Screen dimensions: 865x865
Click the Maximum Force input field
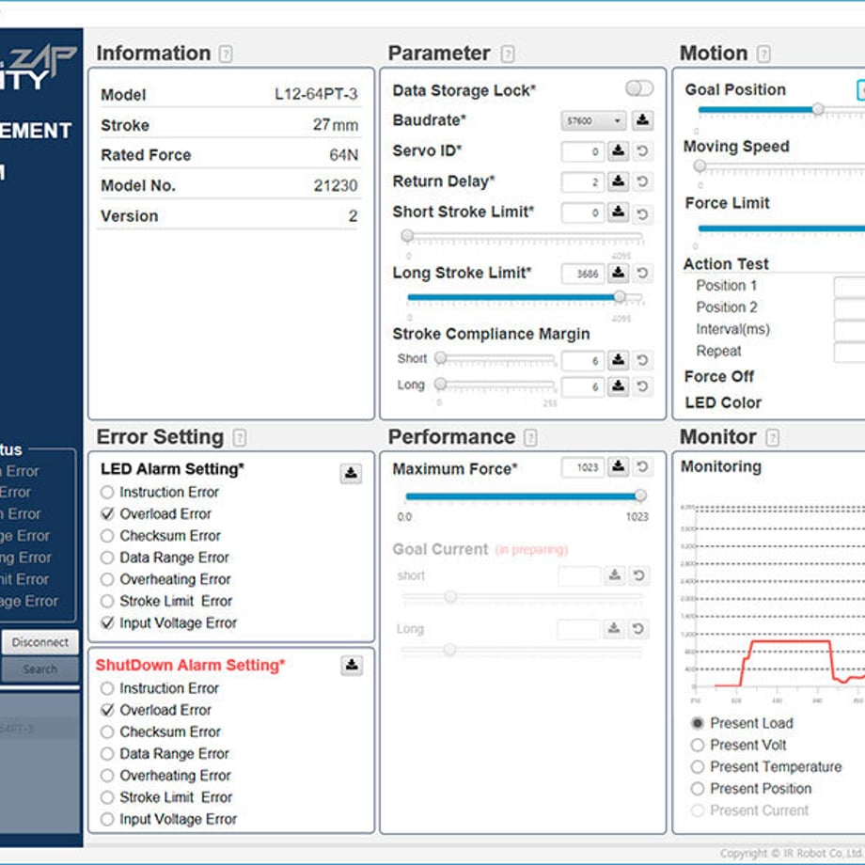coord(583,468)
